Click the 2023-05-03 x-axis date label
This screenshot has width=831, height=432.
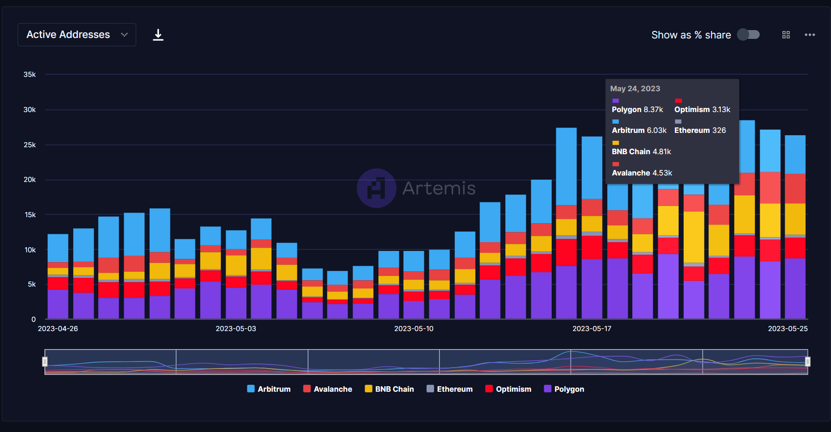coord(236,329)
